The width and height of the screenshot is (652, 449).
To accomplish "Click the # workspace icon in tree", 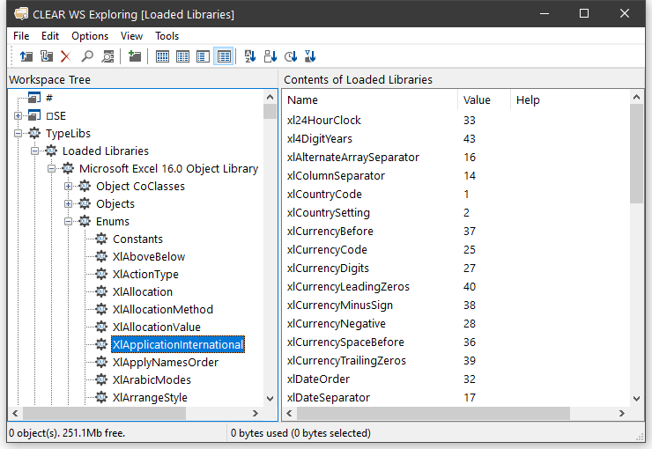I will click(x=34, y=98).
